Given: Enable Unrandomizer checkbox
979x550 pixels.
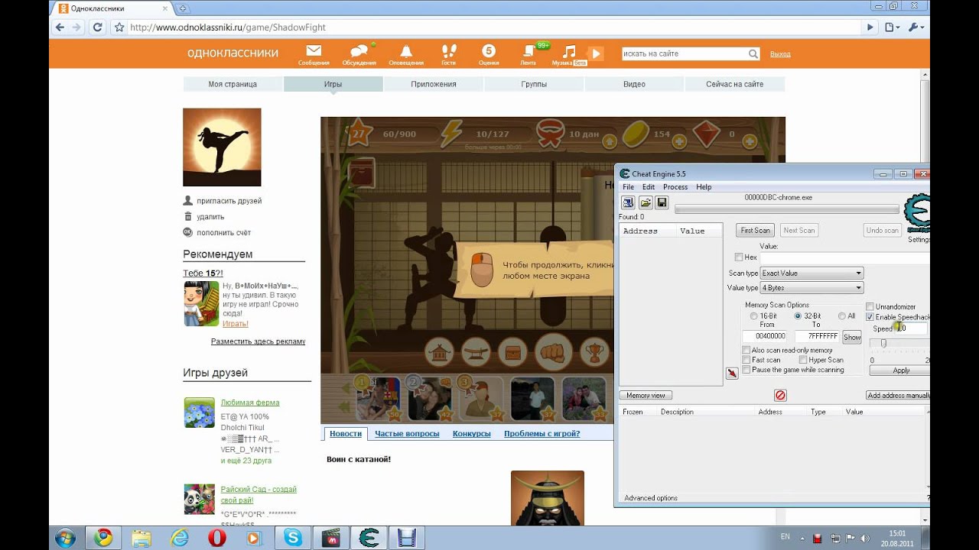Looking at the screenshot, I should pyautogui.click(x=870, y=306).
